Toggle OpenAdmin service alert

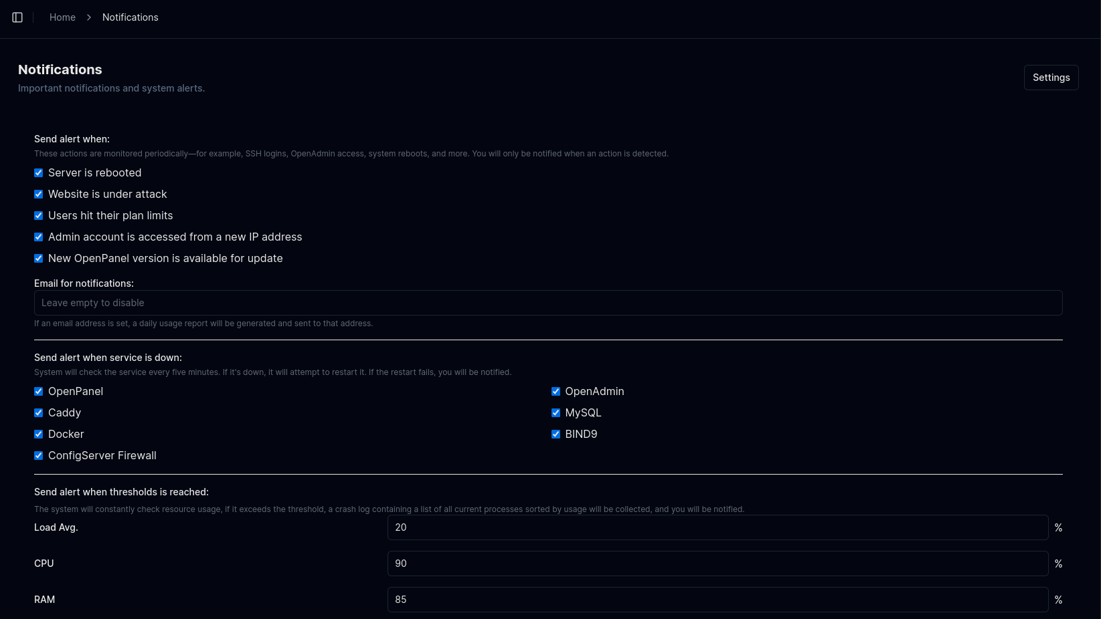click(556, 391)
